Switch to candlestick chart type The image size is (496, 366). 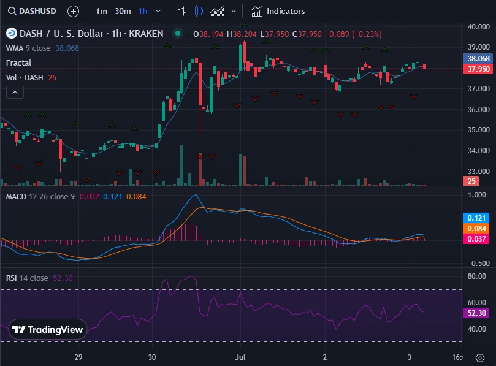click(199, 12)
